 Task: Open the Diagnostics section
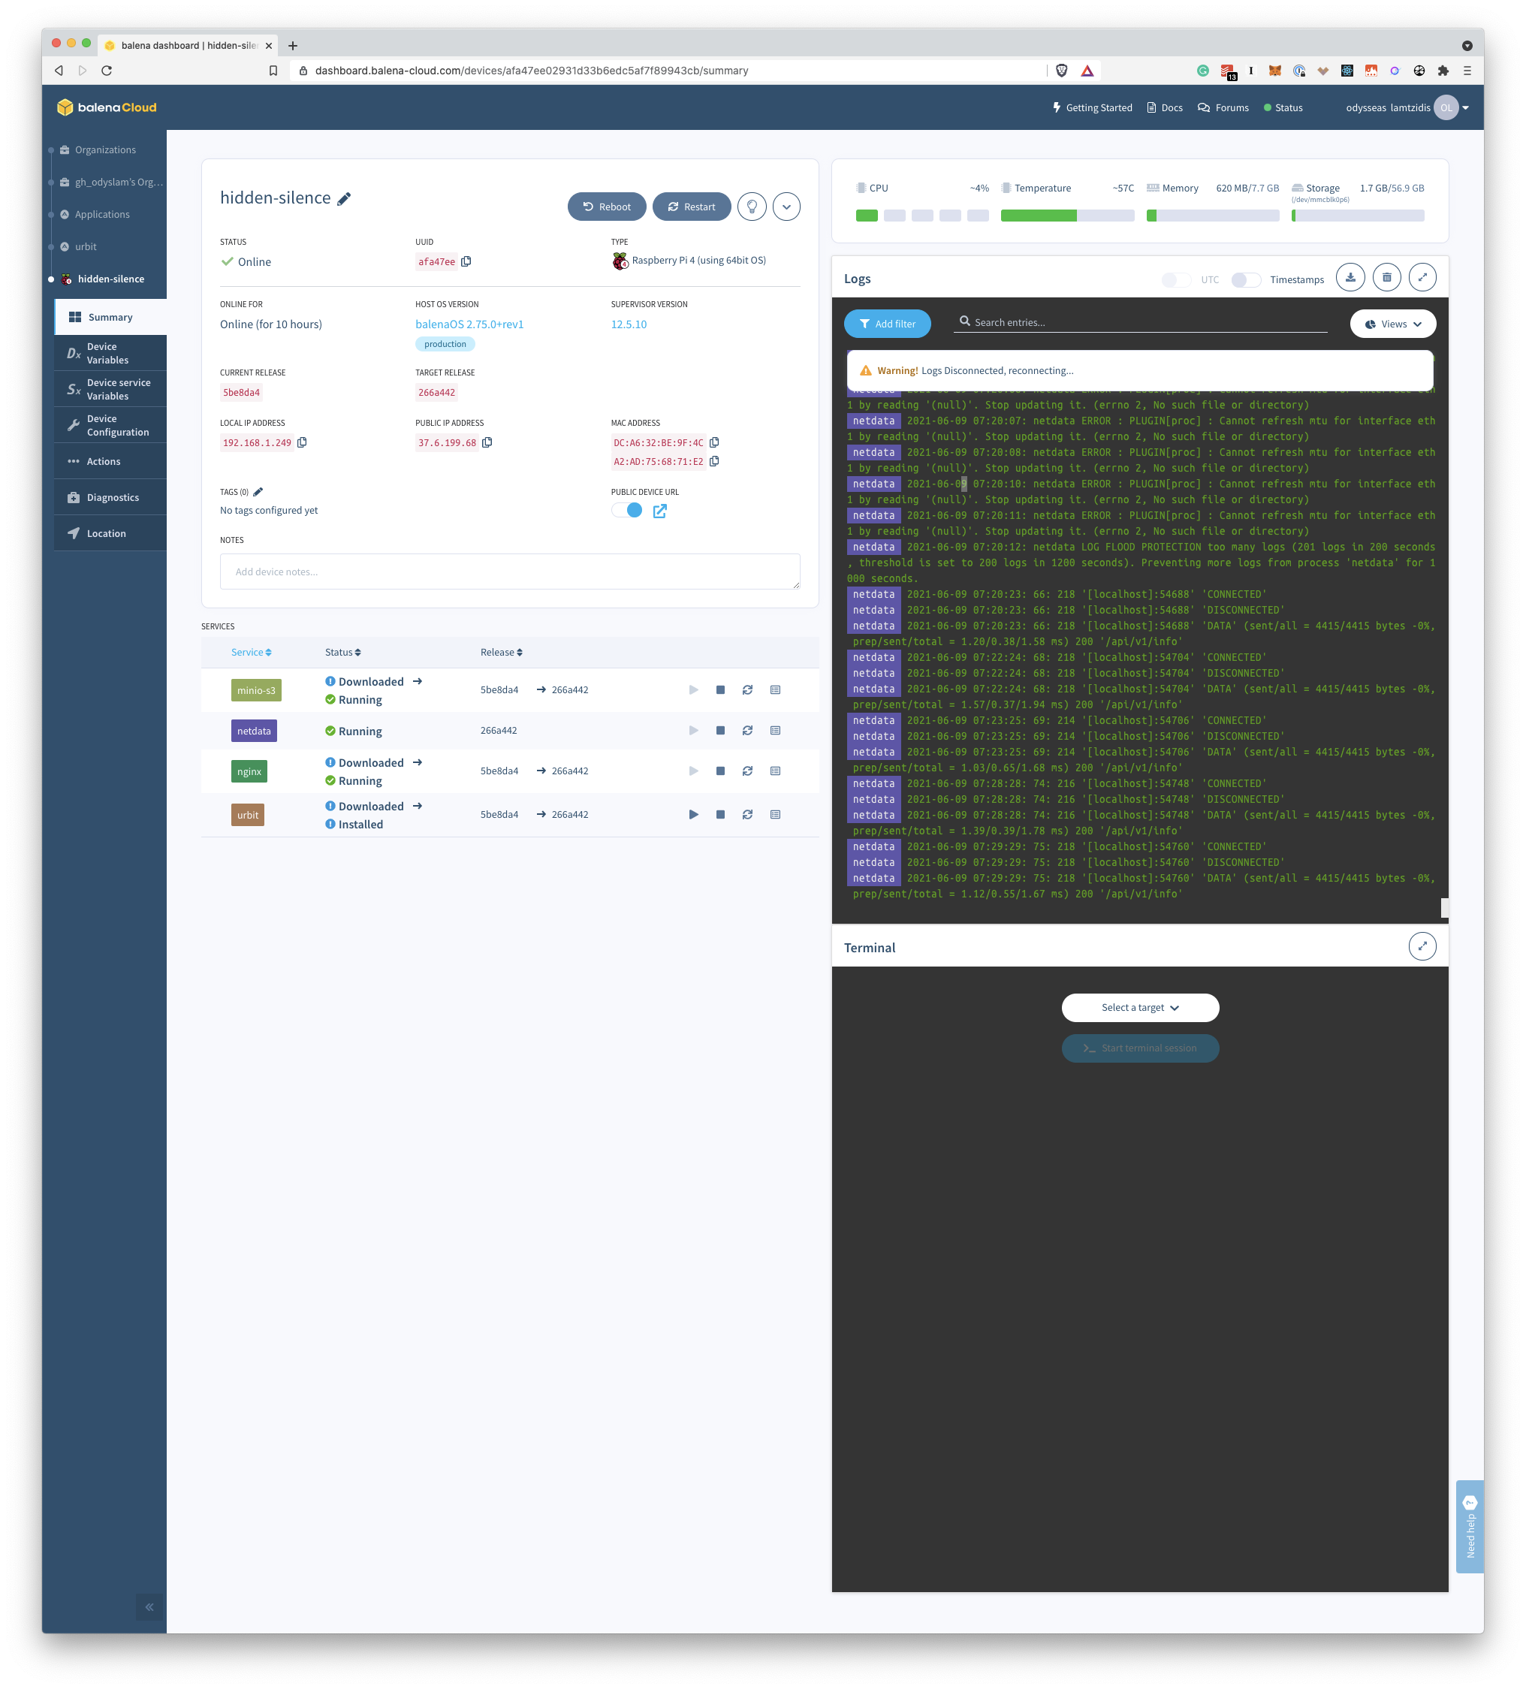(110, 498)
